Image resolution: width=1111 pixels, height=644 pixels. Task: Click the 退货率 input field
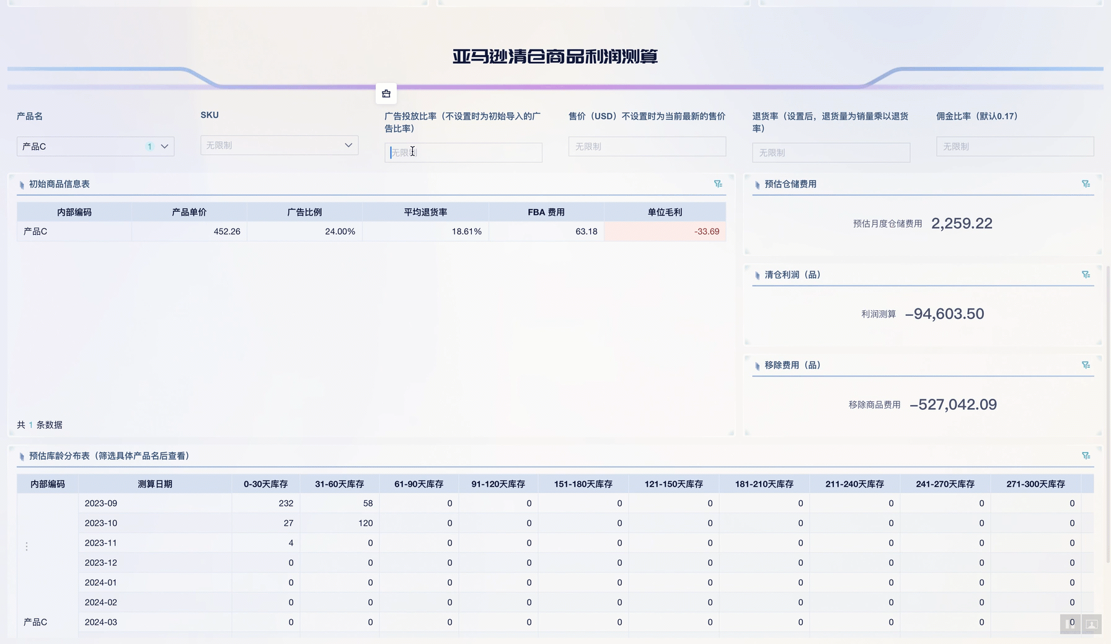click(x=831, y=152)
